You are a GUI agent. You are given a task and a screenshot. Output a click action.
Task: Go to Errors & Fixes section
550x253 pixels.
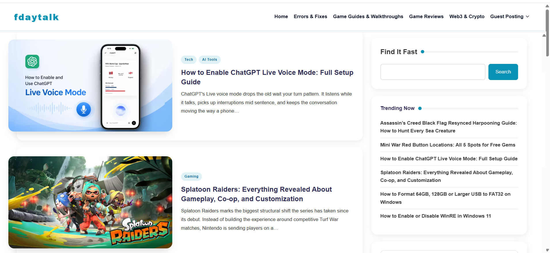click(310, 16)
